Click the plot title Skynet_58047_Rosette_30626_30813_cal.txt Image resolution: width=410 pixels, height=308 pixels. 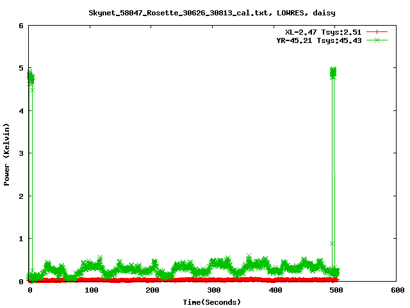[178, 13]
